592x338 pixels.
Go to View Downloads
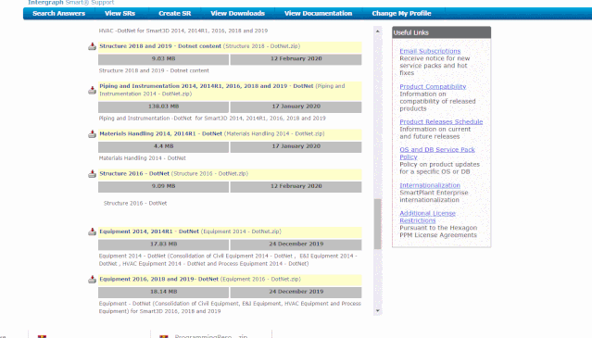(237, 14)
